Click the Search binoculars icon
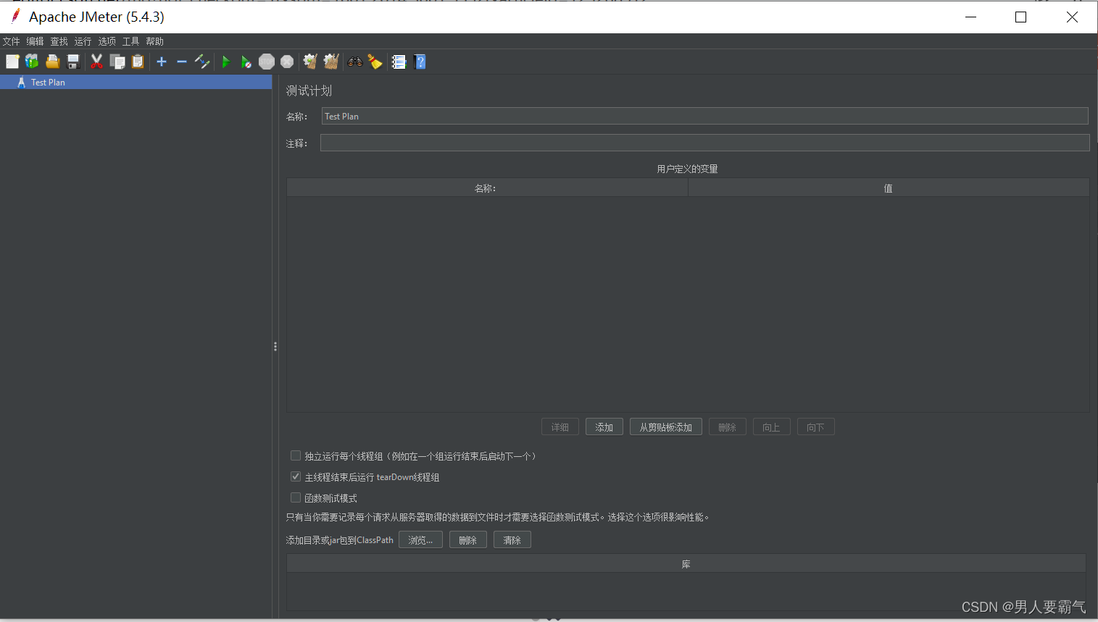The height and width of the screenshot is (622, 1098). [x=355, y=62]
